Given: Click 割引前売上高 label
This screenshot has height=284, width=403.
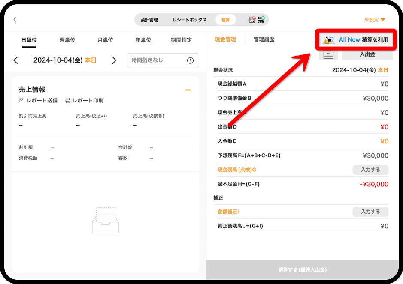Looking at the screenshot, I should coord(33,116).
